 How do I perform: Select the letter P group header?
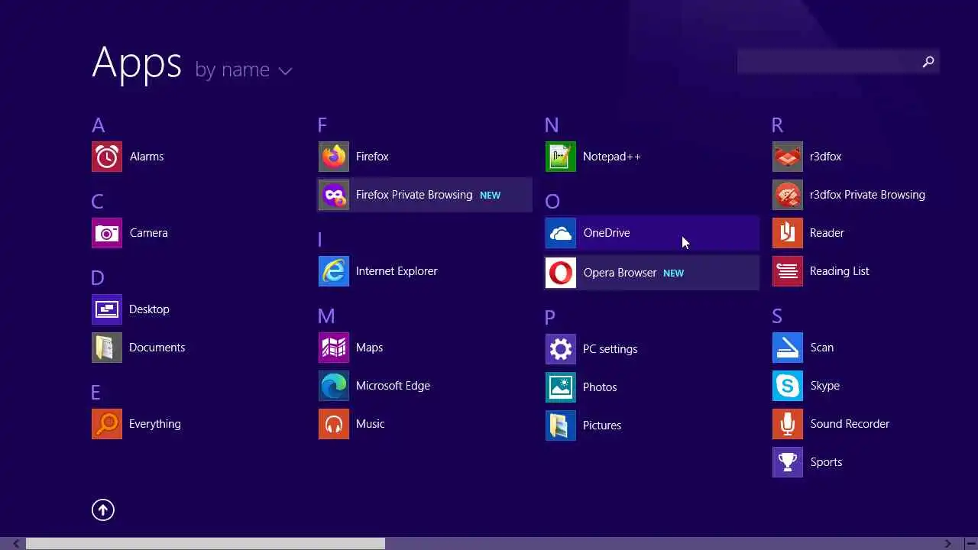[x=550, y=318]
